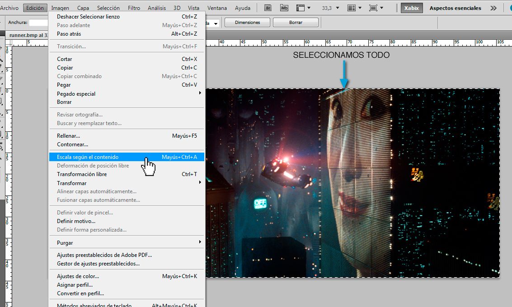The height and width of the screenshot is (307, 512).
Task: Choose Gestor de ajustes preestablecidos...
Action: (127, 264)
